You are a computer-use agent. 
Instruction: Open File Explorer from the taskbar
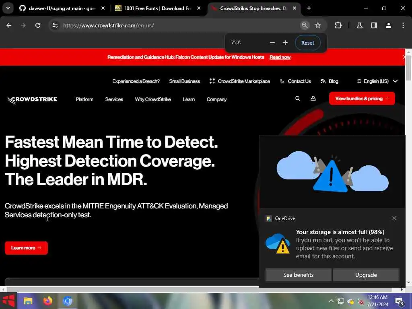coord(28,301)
